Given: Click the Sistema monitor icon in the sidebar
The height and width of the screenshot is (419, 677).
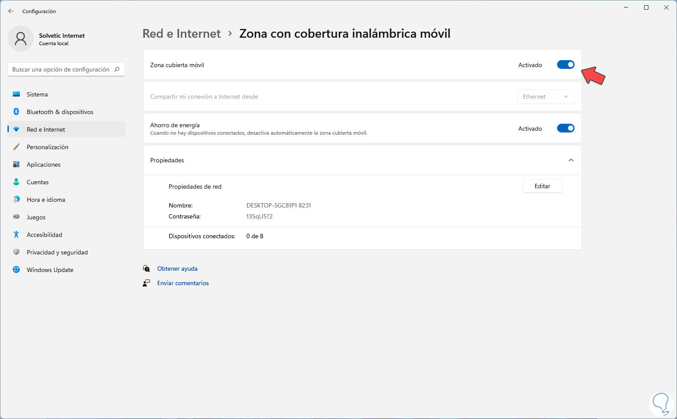Looking at the screenshot, I should point(16,94).
